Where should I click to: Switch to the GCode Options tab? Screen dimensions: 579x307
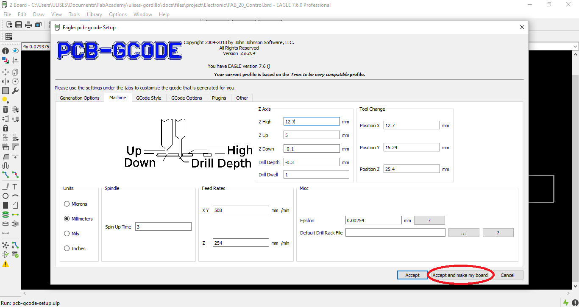[x=187, y=98]
